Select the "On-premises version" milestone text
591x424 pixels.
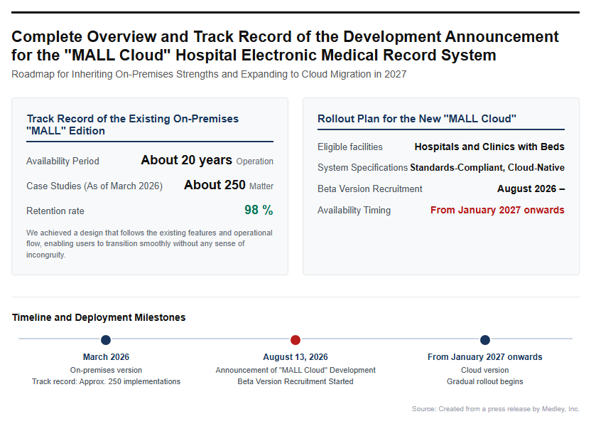coord(106,370)
